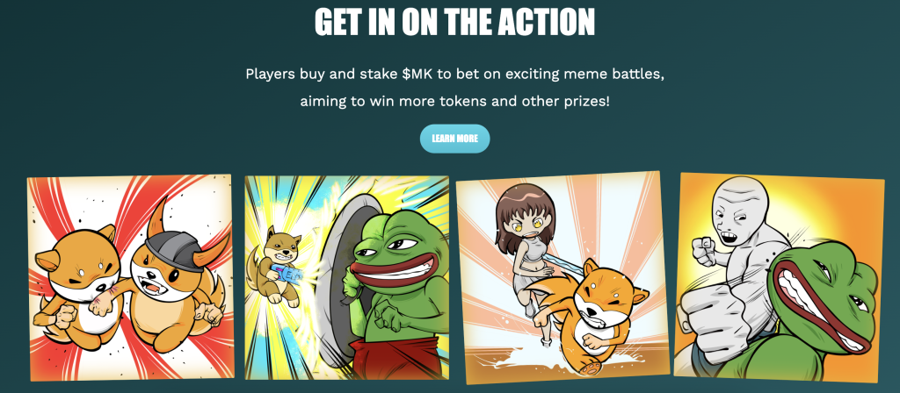
Task: Click the GET IN ON THE ACTION heading
Action: pos(454,22)
